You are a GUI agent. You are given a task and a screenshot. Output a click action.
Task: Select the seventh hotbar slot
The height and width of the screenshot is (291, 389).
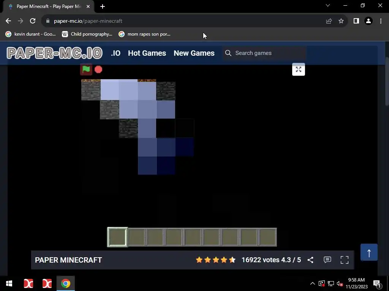pyautogui.click(x=230, y=237)
